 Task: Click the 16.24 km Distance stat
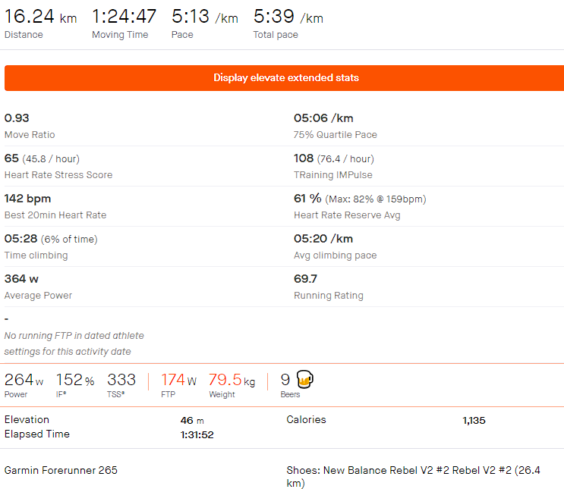pyautogui.click(x=39, y=17)
